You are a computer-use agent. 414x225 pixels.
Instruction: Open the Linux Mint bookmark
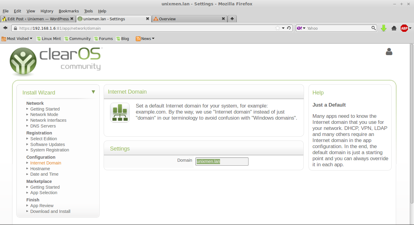coord(49,38)
